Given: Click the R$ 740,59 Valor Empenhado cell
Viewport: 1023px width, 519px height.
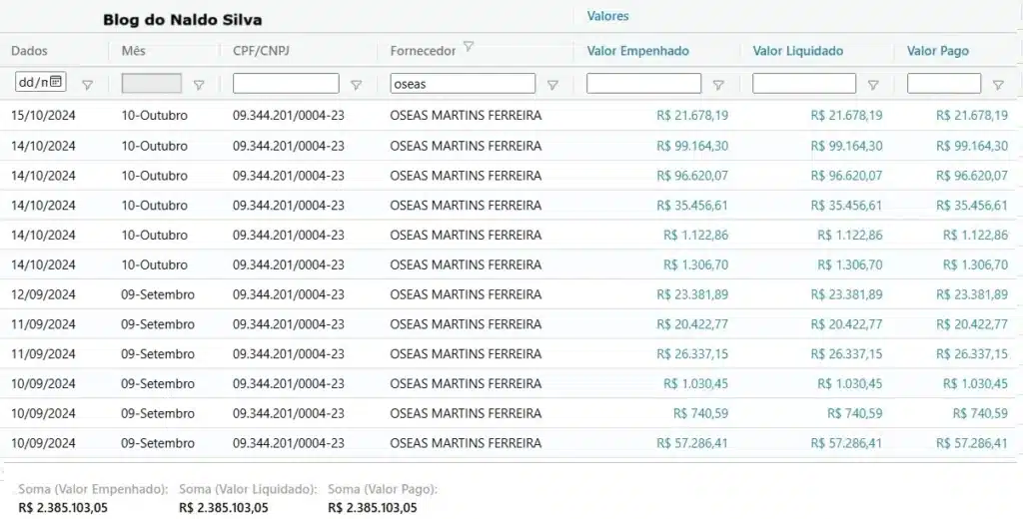Looking at the screenshot, I should (700, 413).
